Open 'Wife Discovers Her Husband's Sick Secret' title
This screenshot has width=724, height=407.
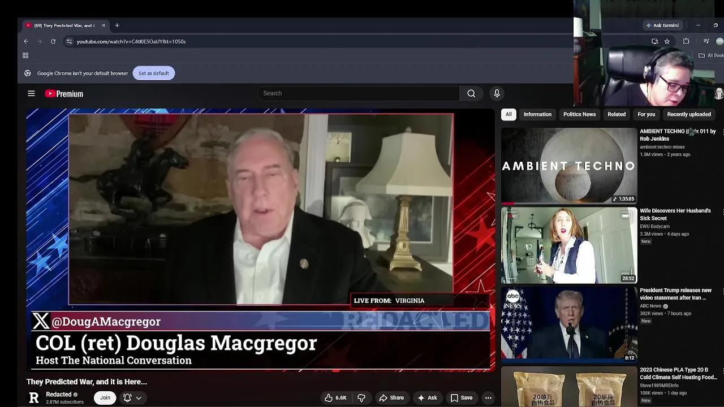(x=675, y=214)
